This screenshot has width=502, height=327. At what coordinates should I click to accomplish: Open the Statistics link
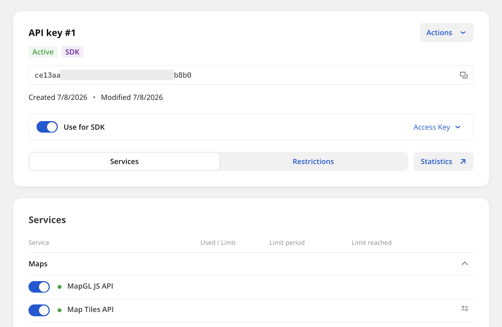443,161
